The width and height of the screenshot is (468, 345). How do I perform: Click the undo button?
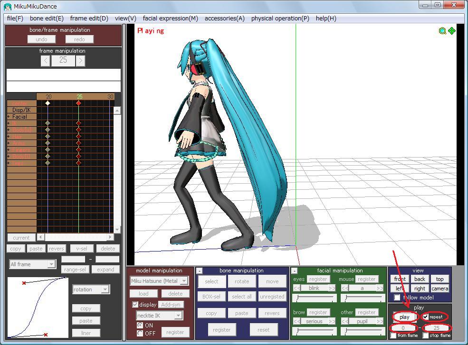coord(41,39)
